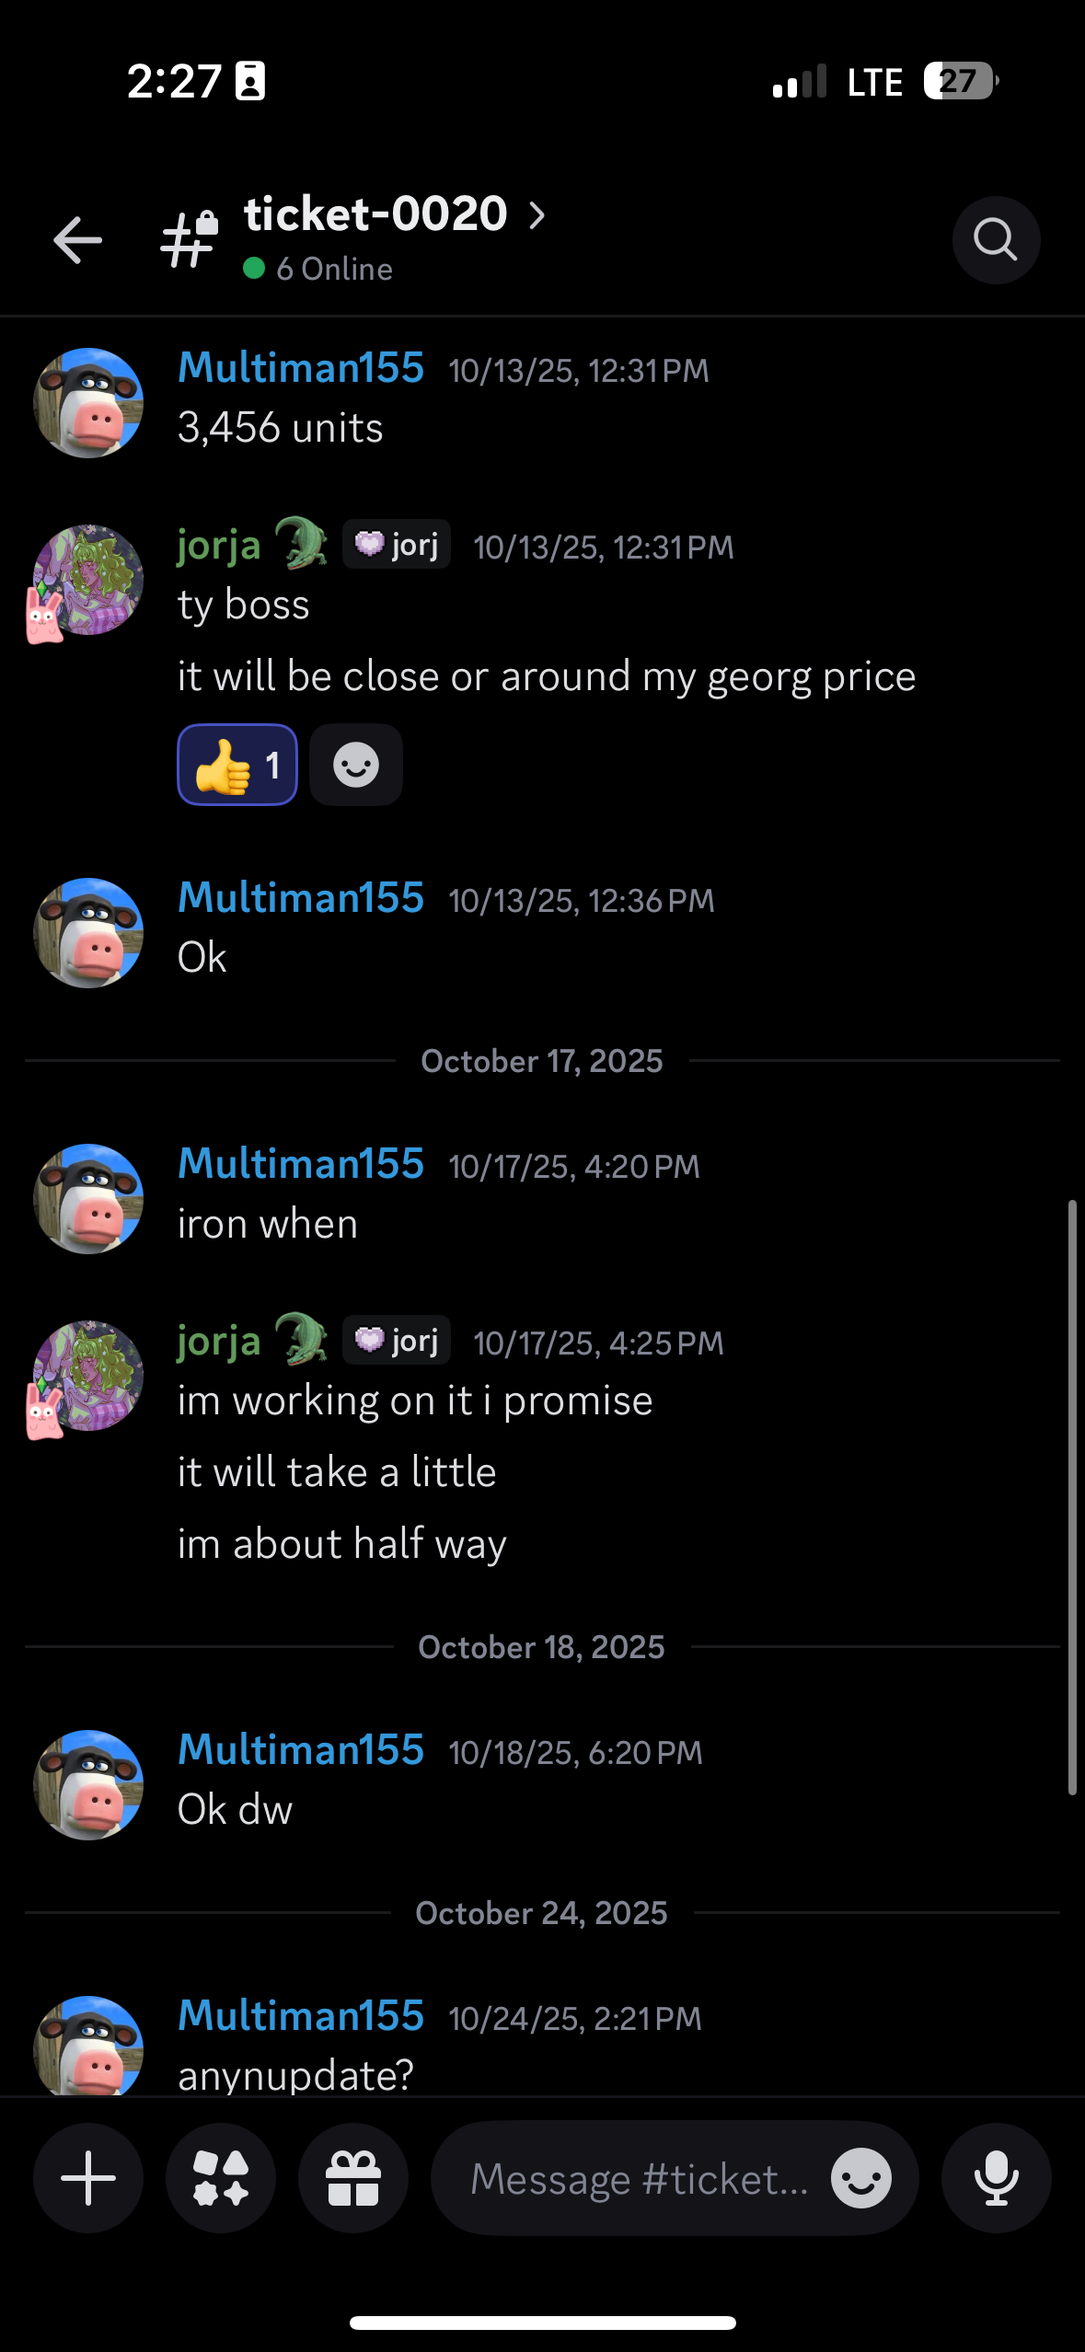Image resolution: width=1085 pixels, height=2352 pixels.
Task: Select the "anynupdate?" message
Action: click(295, 2075)
